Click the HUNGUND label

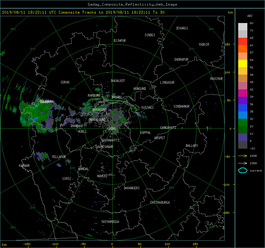click(x=140, y=89)
